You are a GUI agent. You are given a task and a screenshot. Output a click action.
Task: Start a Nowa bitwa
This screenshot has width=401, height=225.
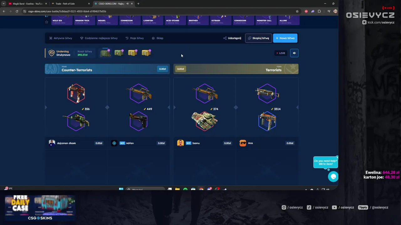[285, 38]
